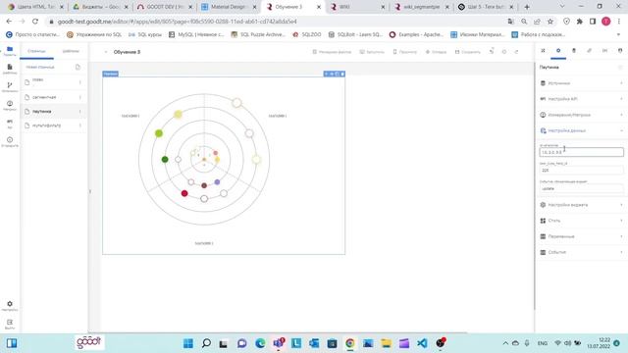Open the Metrics icon in left sidebar

10,105
